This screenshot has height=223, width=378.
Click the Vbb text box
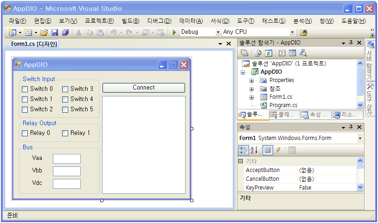point(67,172)
